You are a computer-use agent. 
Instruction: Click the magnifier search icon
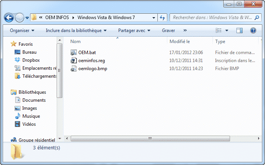pyautogui.click(x=257, y=18)
